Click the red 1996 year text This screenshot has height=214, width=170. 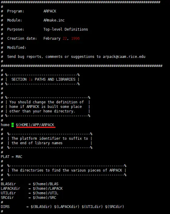point(75,38)
